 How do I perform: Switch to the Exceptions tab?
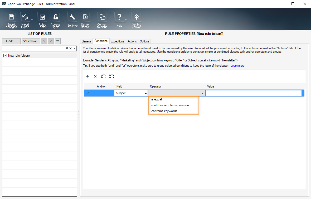[118, 41]
